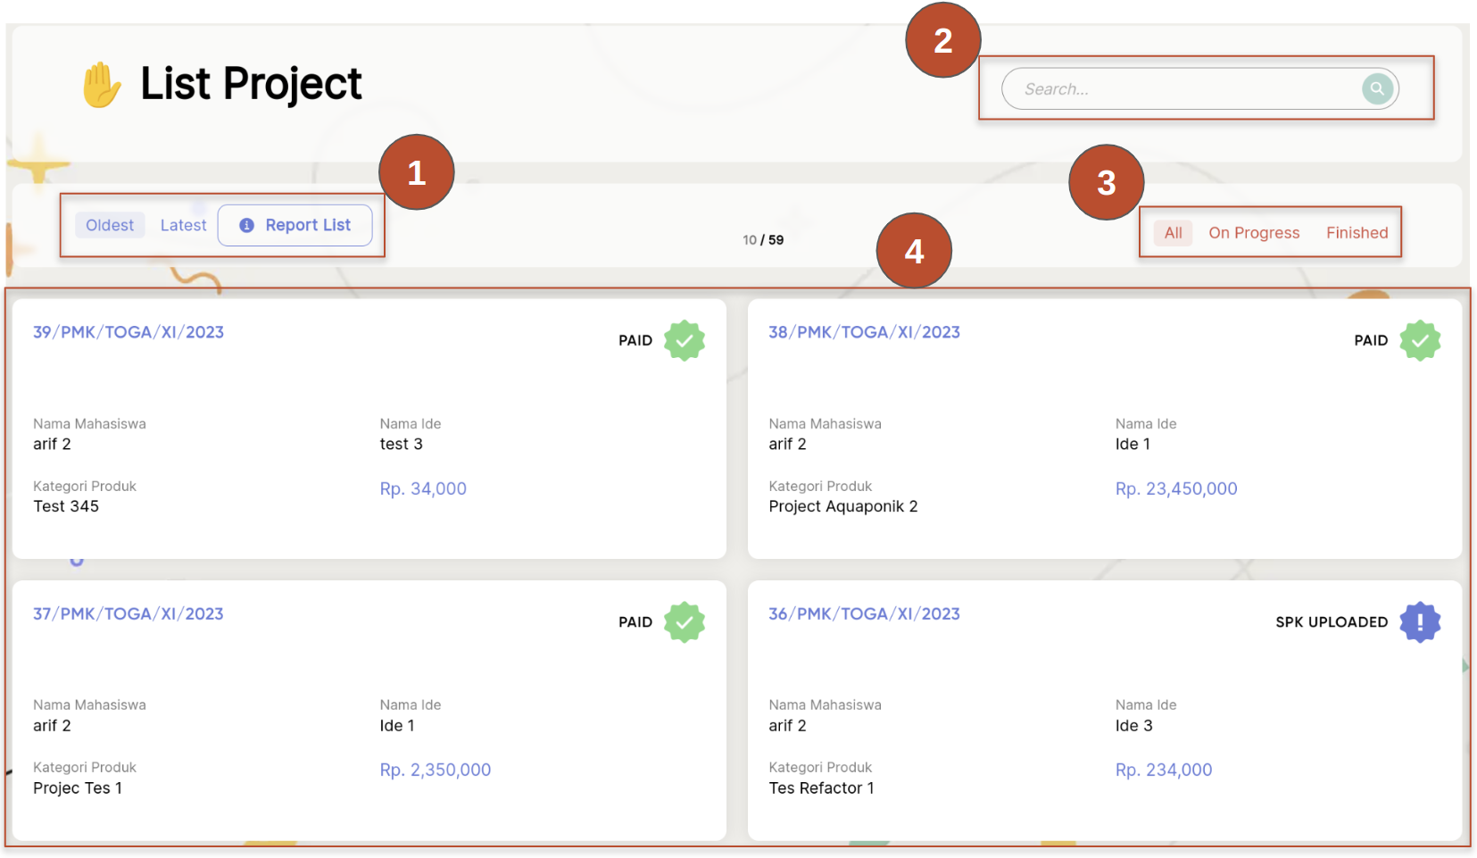Viewport: 1477px width, 858px height.
Task: Click the blue SPK Uploaded exclamation badge
Action: (x=1419, y=622)
